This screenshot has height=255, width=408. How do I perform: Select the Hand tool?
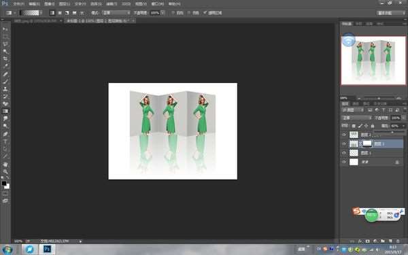5,165
